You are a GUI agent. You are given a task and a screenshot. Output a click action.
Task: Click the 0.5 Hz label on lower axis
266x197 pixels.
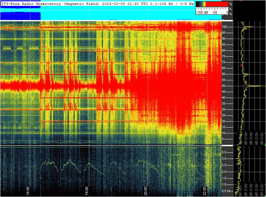point(226,191)
